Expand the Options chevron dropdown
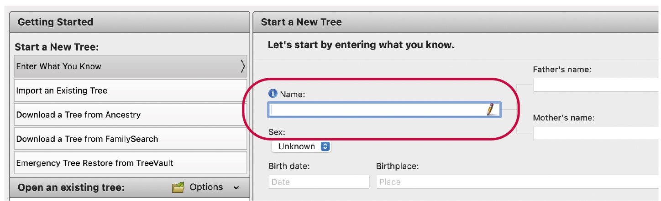The width and height of the screenshot is (661, 201). click(x=236, y=187)
